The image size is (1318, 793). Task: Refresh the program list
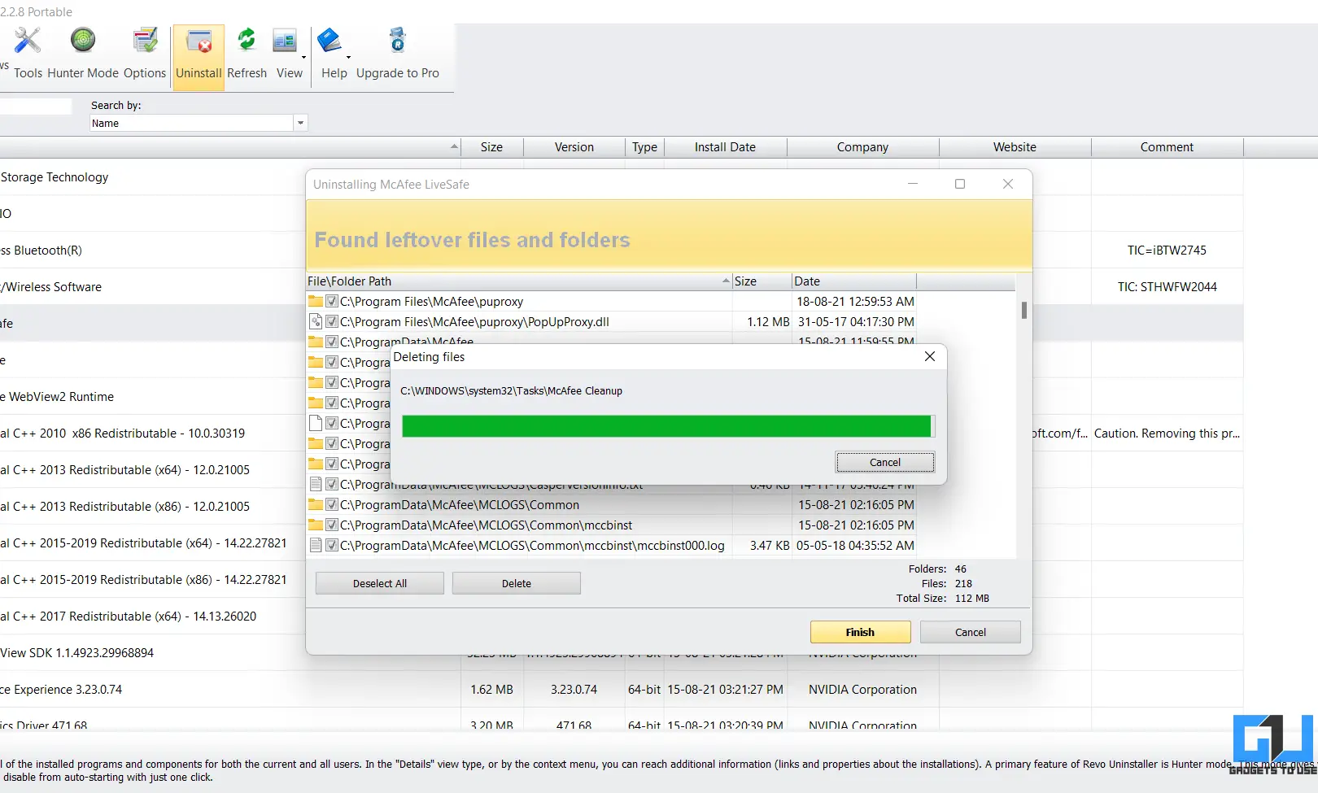[x=247, y=40]
